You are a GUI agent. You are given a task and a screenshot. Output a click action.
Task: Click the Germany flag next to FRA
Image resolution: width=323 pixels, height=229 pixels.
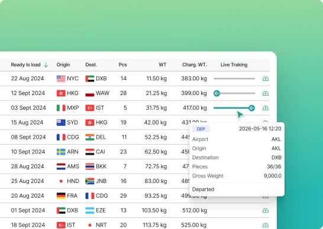click(x=61, y=196)
